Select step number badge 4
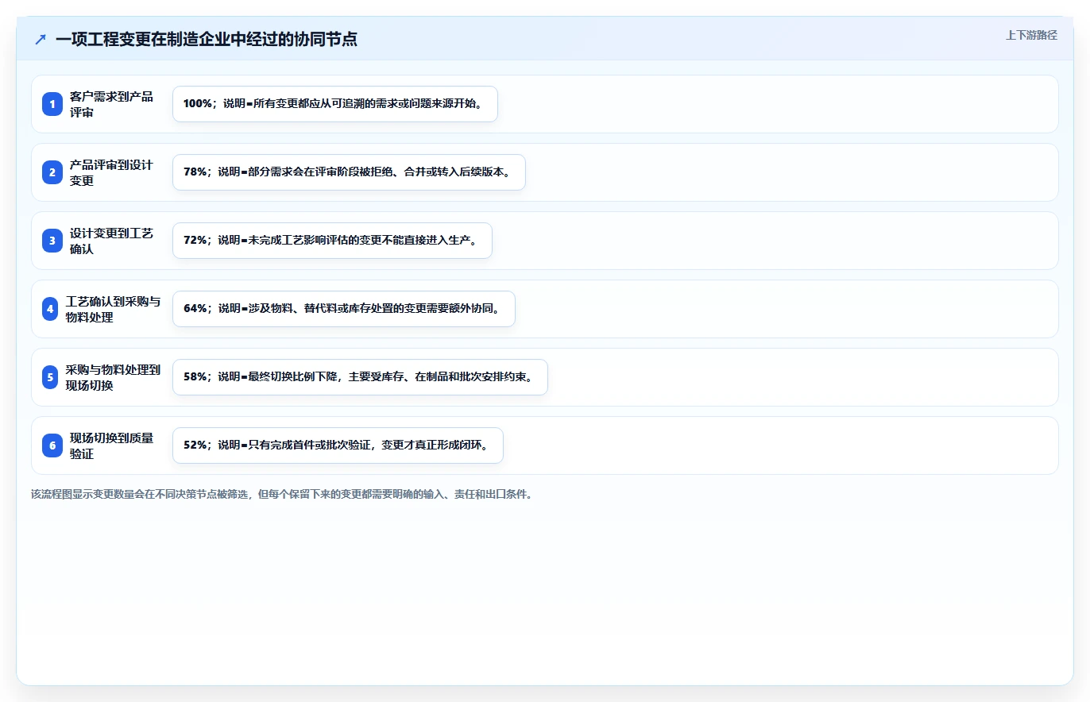This screenshot has height=702, width=1090. click(x=50, y=309)
